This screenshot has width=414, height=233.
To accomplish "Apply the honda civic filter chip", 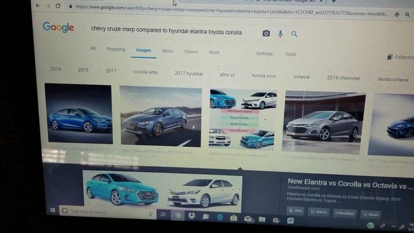I will (264, 76).
